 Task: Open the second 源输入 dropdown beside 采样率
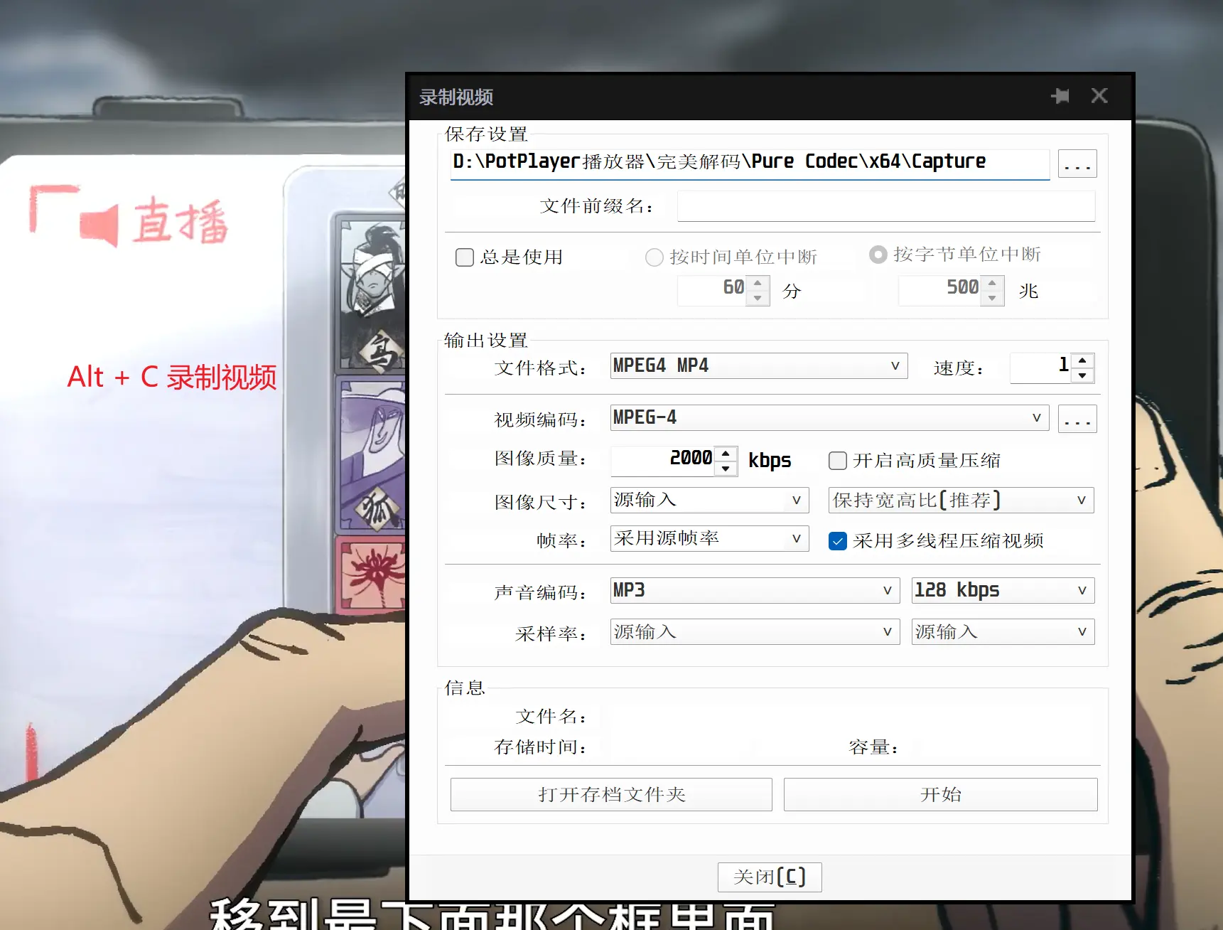[1003, 631]
